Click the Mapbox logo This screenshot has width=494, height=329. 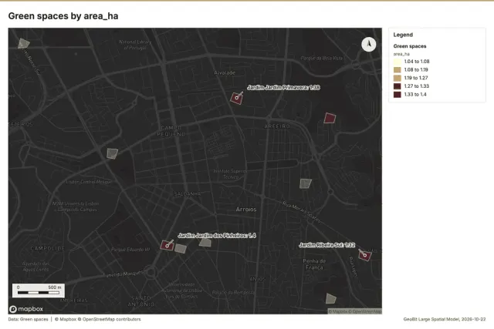[x=26, y=309]
